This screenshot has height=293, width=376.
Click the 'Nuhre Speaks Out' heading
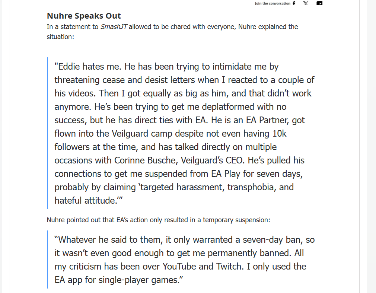pyautogui.click(x=84, y=16)
